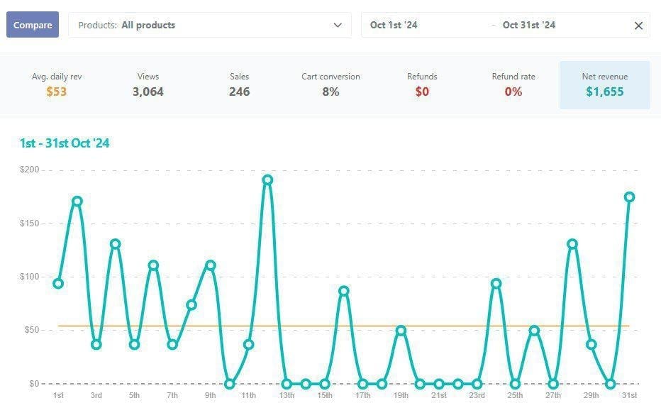The width and height of the screenshot is (661, 420).
Task: Click the 2nd day data point marker
Action: click(x=77, y=201)
